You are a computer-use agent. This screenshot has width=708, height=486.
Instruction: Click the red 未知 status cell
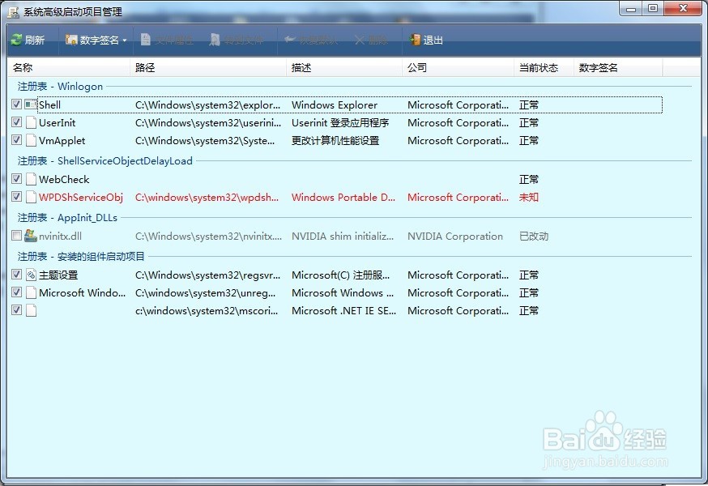tap(529, 198)
